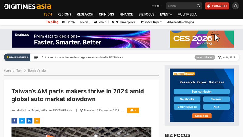Viewport: 243px width, 137px height.
Task: Click the article header image
Action: 81,132
